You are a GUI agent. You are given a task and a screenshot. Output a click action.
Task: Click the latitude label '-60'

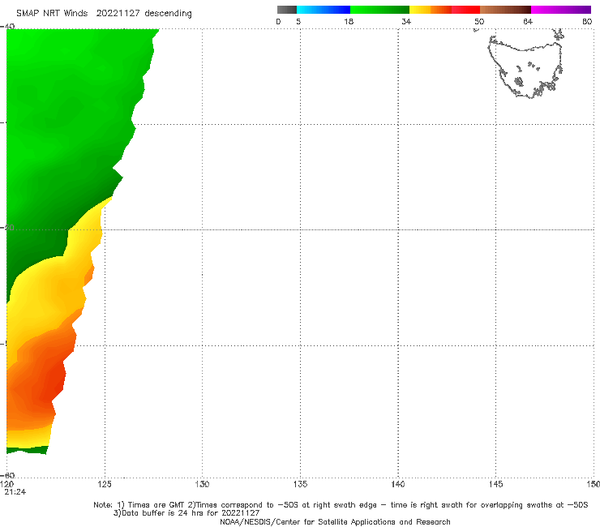click(x=7, y=475)
